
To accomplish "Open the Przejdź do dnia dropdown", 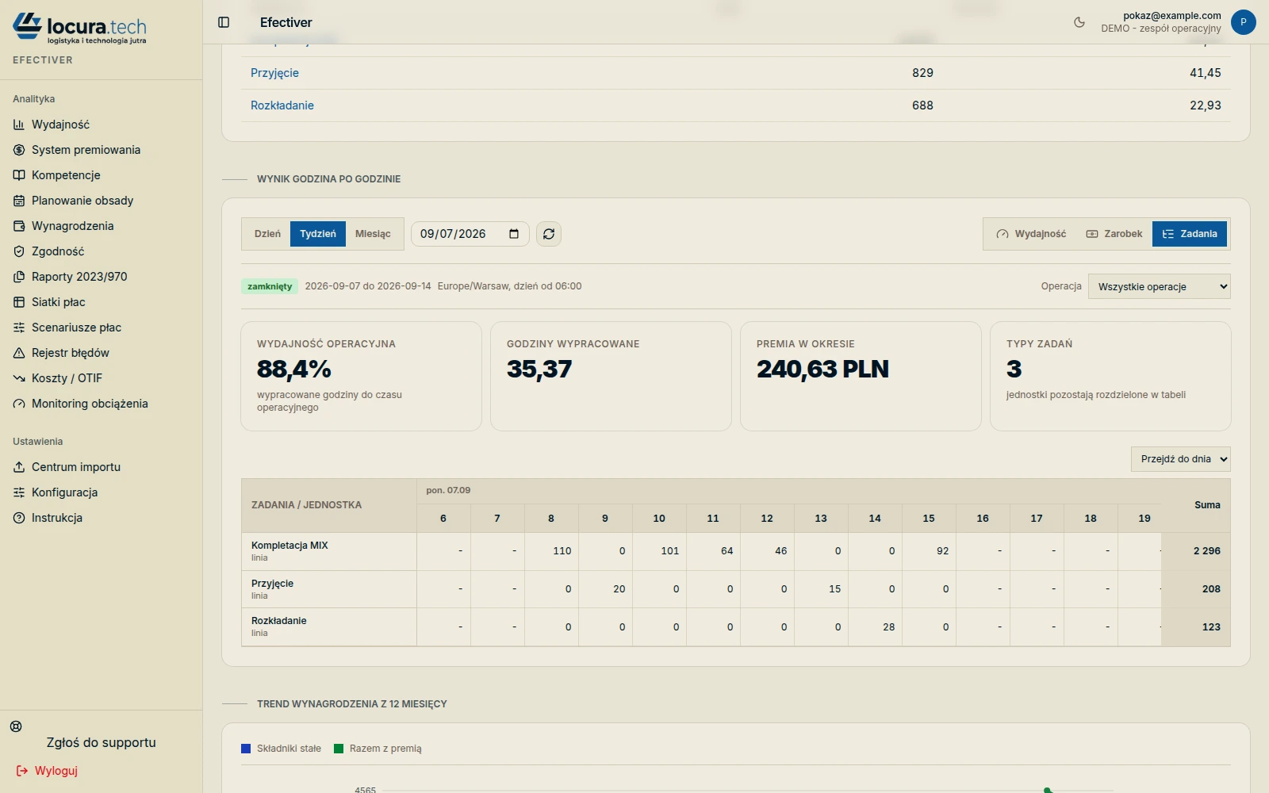I will pos(1180,459).
